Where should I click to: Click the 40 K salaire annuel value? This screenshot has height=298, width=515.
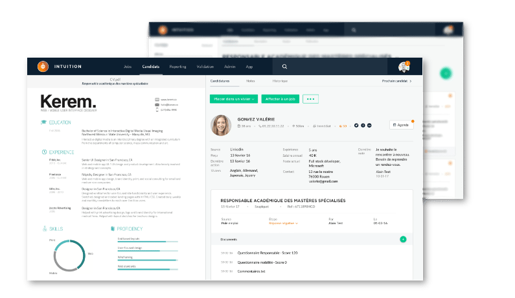click(312, 155)
